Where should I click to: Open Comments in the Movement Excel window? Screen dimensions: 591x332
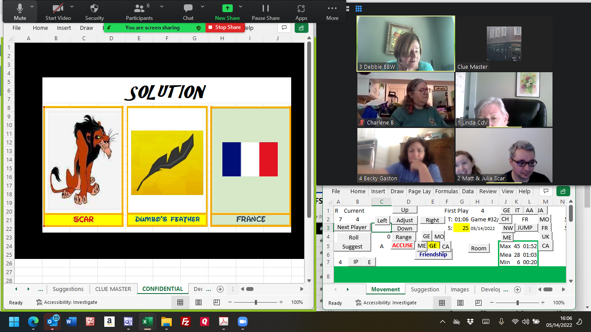tap(546, 191)
